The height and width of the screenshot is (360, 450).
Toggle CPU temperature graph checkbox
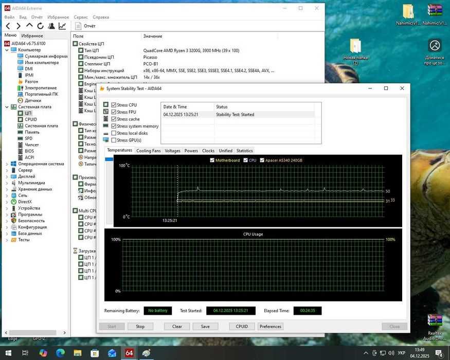246,160
